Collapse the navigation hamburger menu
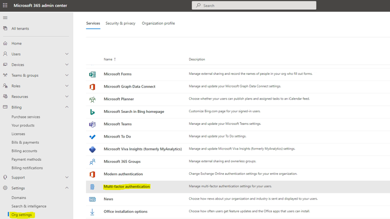The width and height of the screenshot is (390, 219). [x=5, y=18]
